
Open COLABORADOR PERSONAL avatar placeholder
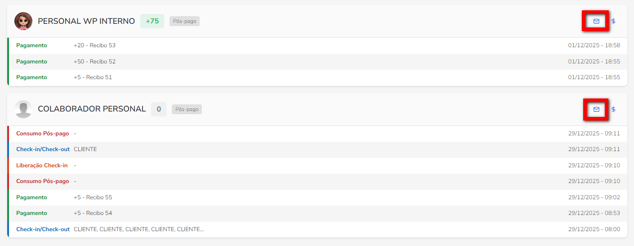pos(23,109)
